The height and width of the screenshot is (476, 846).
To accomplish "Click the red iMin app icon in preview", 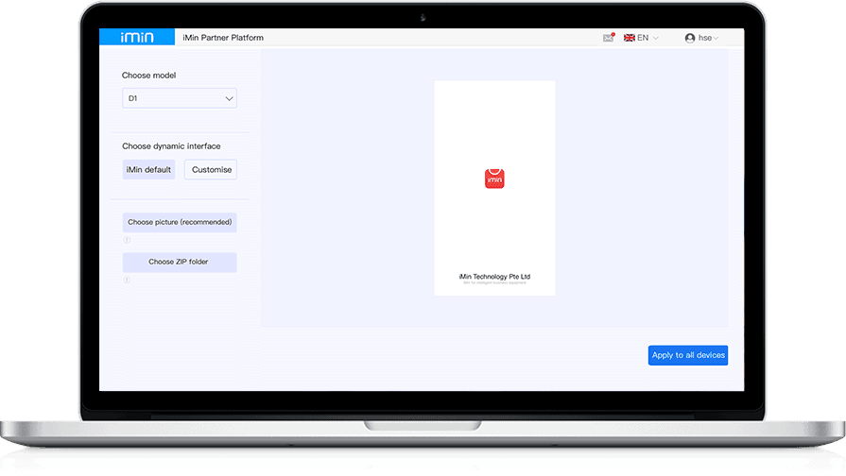I will click(494, 178).
